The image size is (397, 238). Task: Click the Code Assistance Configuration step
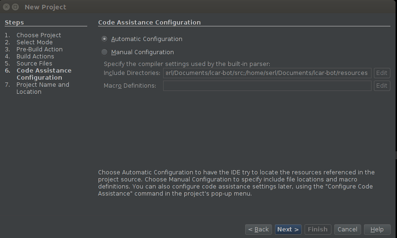point(44,74)
